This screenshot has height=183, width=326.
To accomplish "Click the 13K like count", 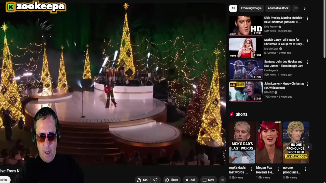I will tap(145, 180).
